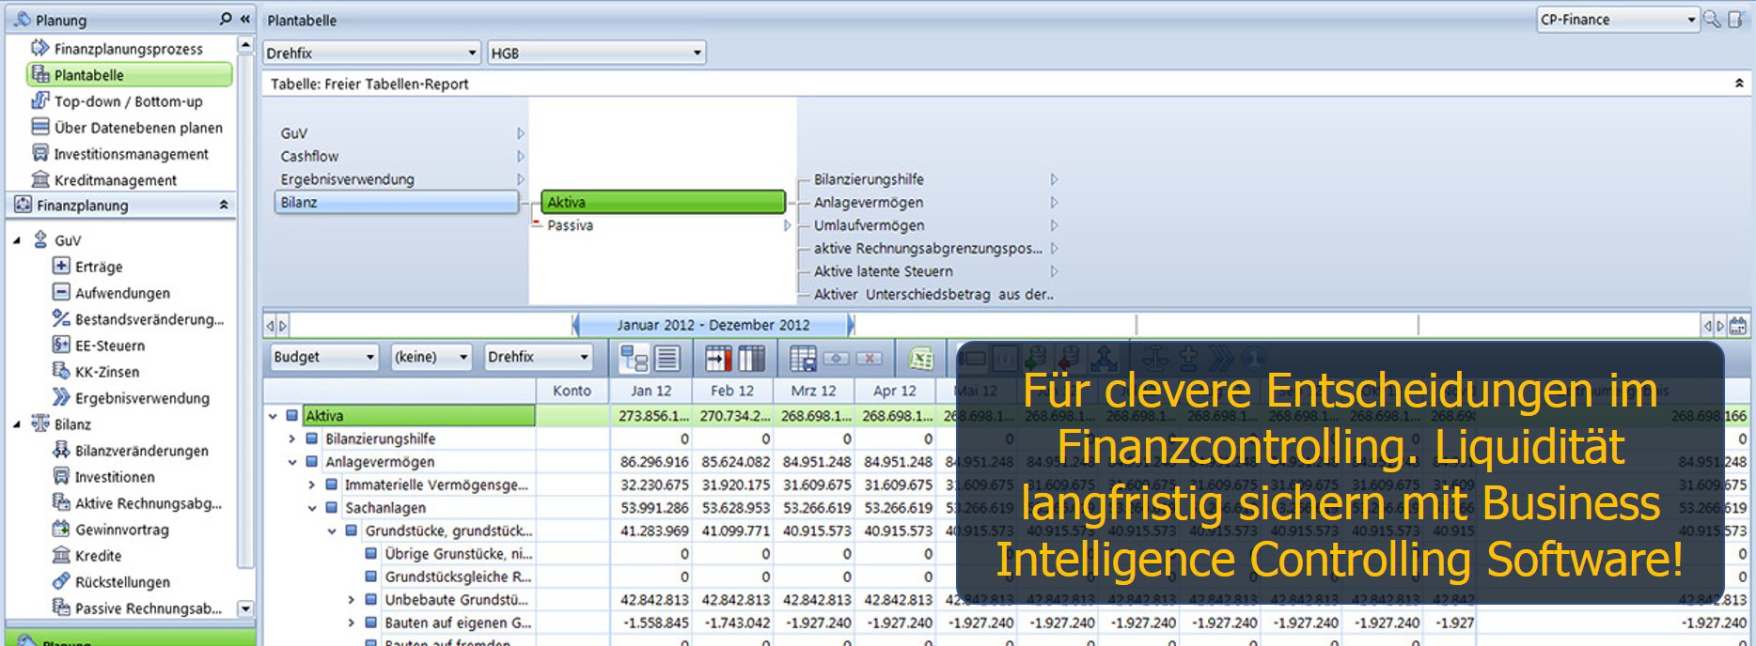Click the red X delete icon in toolbar
Viewport: 1756px width, 646px height.
pos(870,358)
